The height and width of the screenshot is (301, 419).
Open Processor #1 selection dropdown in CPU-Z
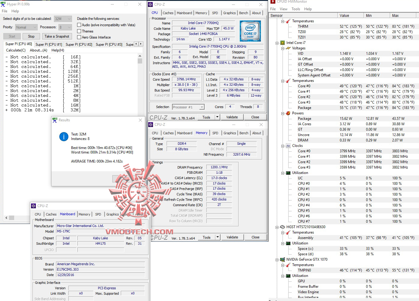click(x=188, y=107)
